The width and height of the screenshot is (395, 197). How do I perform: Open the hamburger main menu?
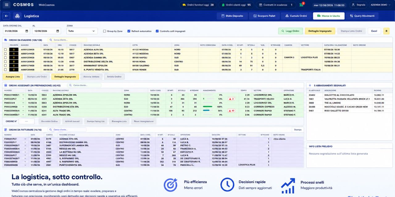(6, 5)
